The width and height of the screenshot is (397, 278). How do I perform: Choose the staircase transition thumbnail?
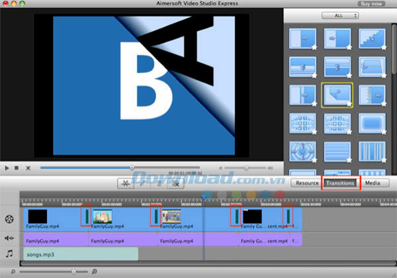[x=371, y=38]
